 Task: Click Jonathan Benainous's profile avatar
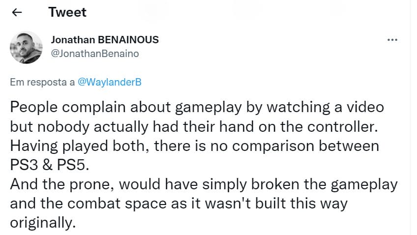[x=27, y=47]
